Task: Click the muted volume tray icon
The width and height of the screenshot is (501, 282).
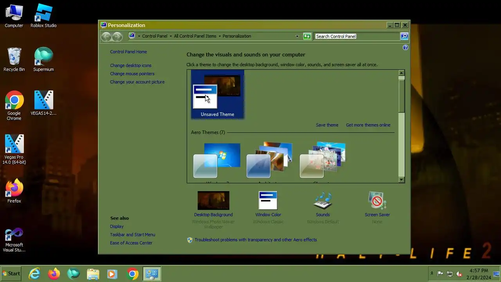Action: click(460, 274)
